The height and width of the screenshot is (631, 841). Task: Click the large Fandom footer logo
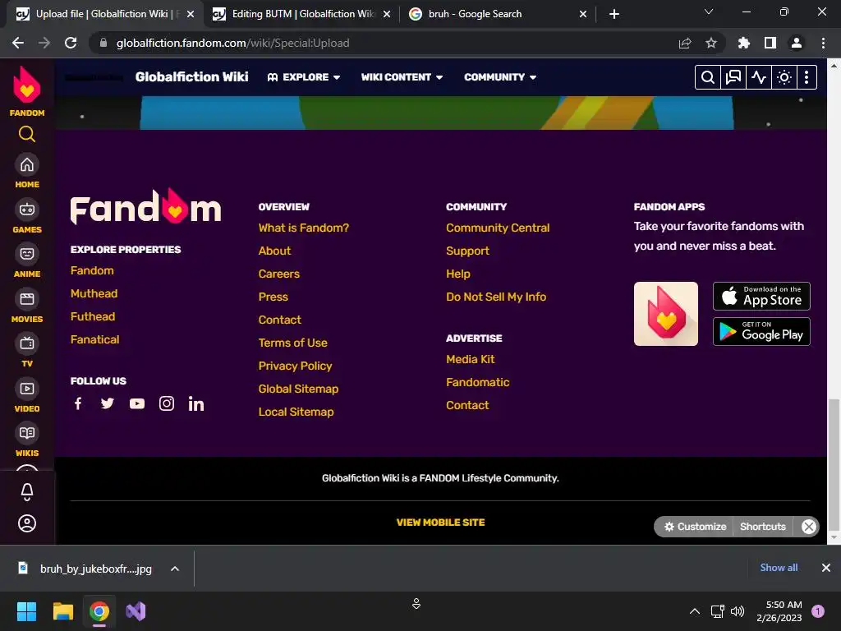[x=145, y=206]
